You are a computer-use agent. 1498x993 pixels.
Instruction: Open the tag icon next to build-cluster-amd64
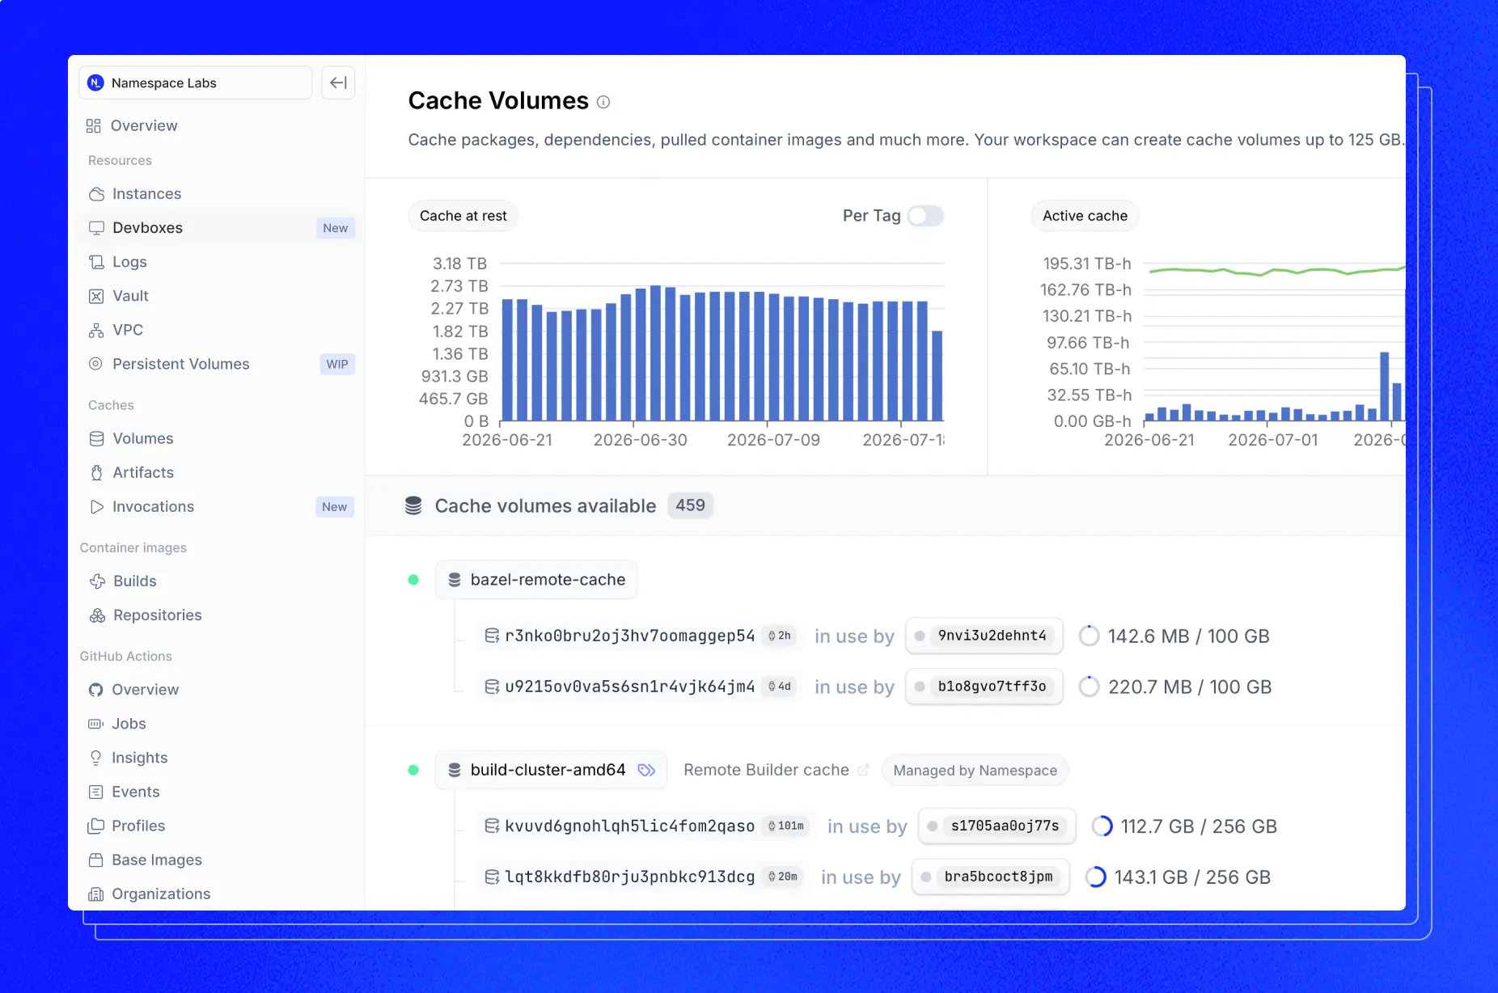[x=646, y=770]
